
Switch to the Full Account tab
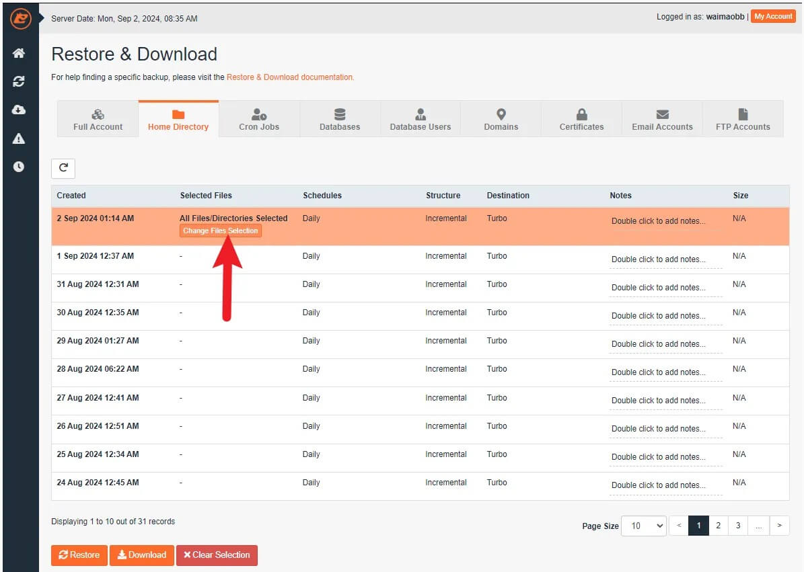coord(98,120)
